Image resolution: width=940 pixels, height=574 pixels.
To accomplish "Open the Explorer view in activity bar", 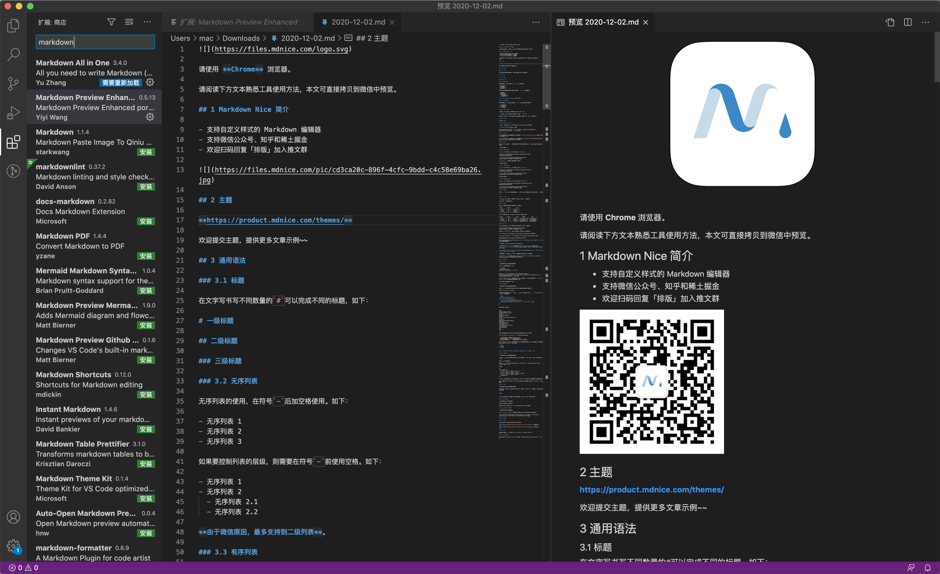I will pyautogui.click(x=13, y=25).
